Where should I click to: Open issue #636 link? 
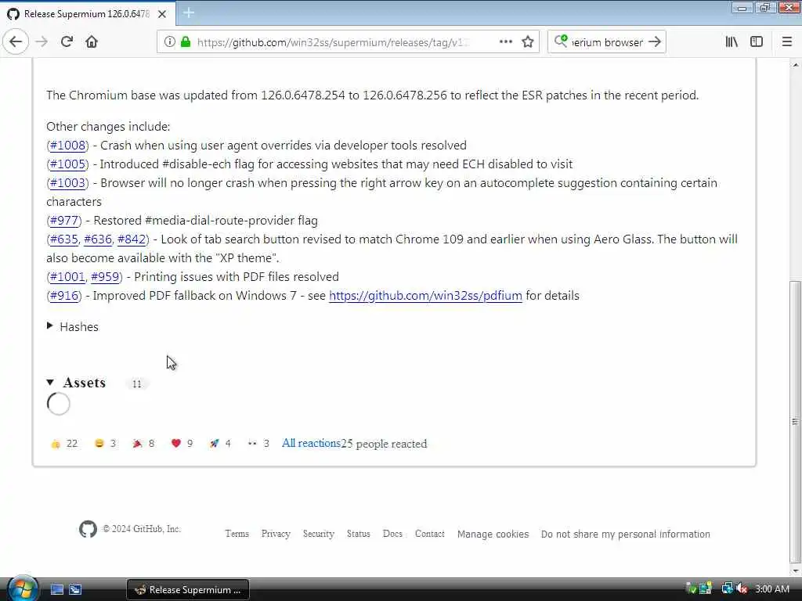[x=98, y=239]
